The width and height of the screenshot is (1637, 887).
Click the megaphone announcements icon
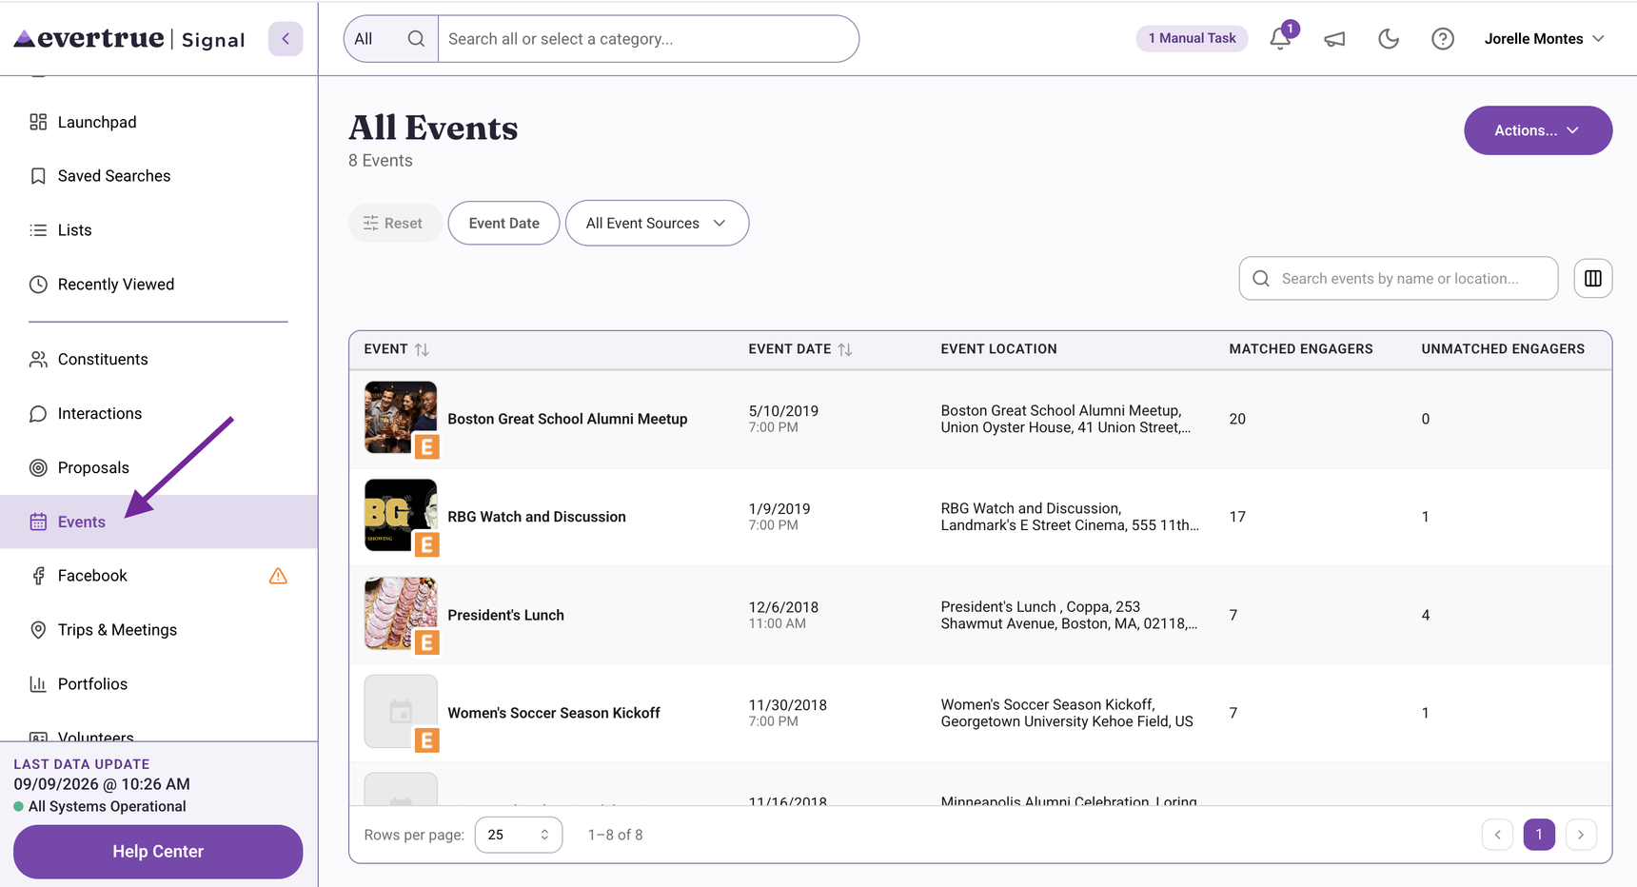click(1334, 39)
